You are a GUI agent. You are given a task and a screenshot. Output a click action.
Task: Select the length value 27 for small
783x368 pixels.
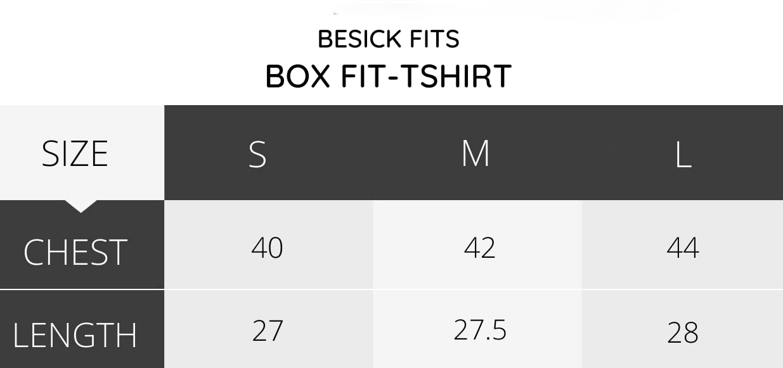coord(267,331)
